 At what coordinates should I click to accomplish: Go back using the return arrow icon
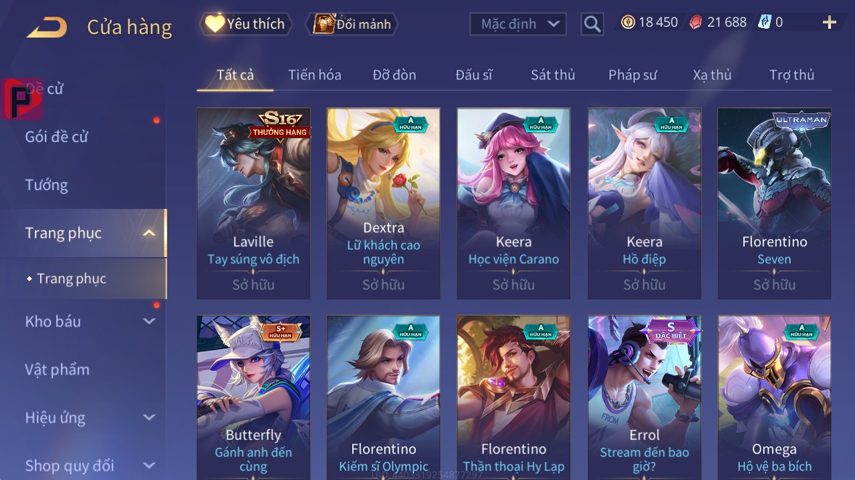coord(47,27)
